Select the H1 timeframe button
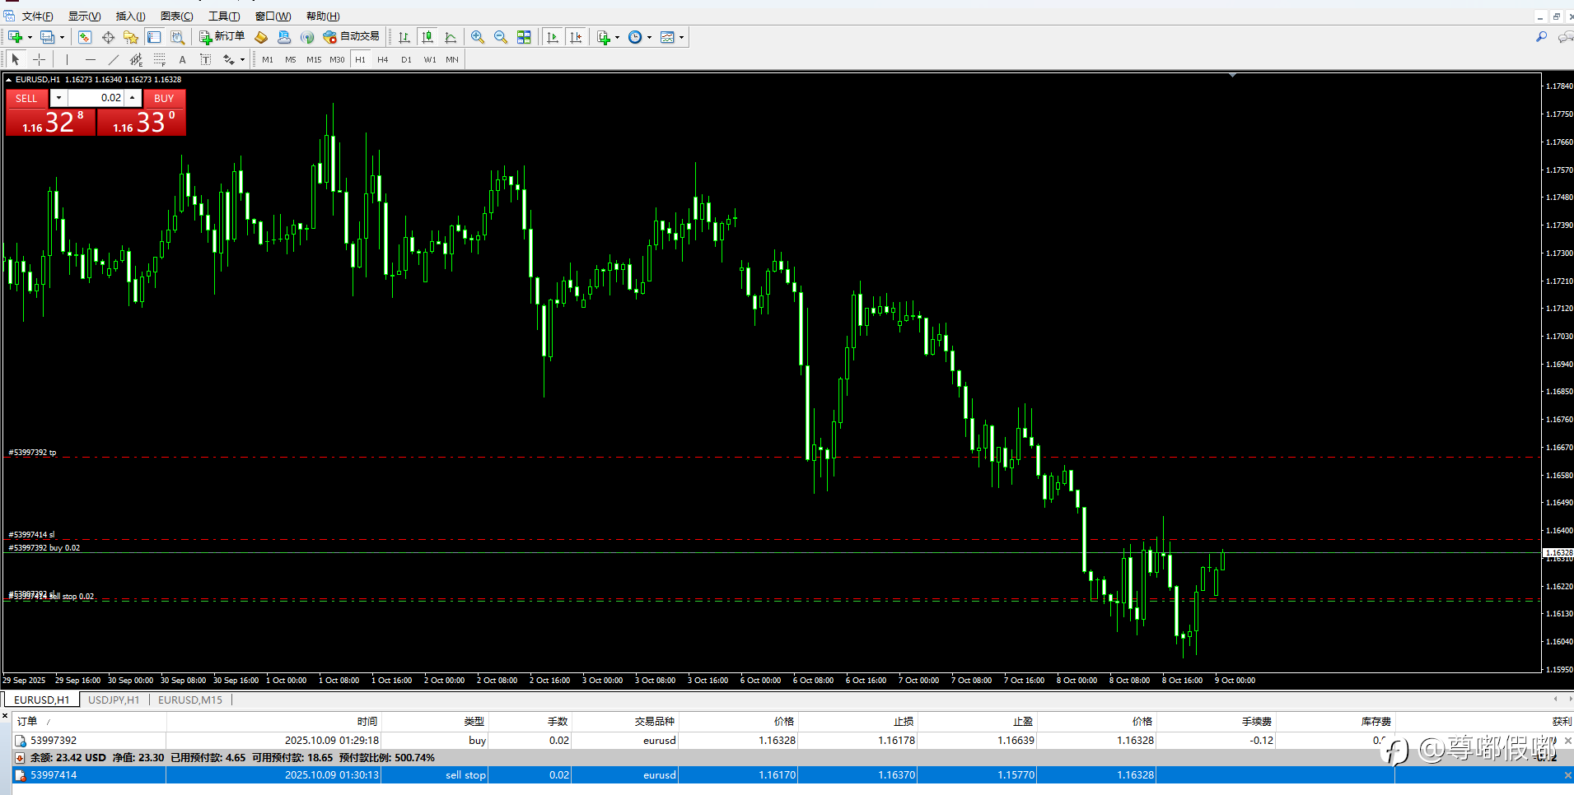The image size is (1574, 795). point(360,59)
